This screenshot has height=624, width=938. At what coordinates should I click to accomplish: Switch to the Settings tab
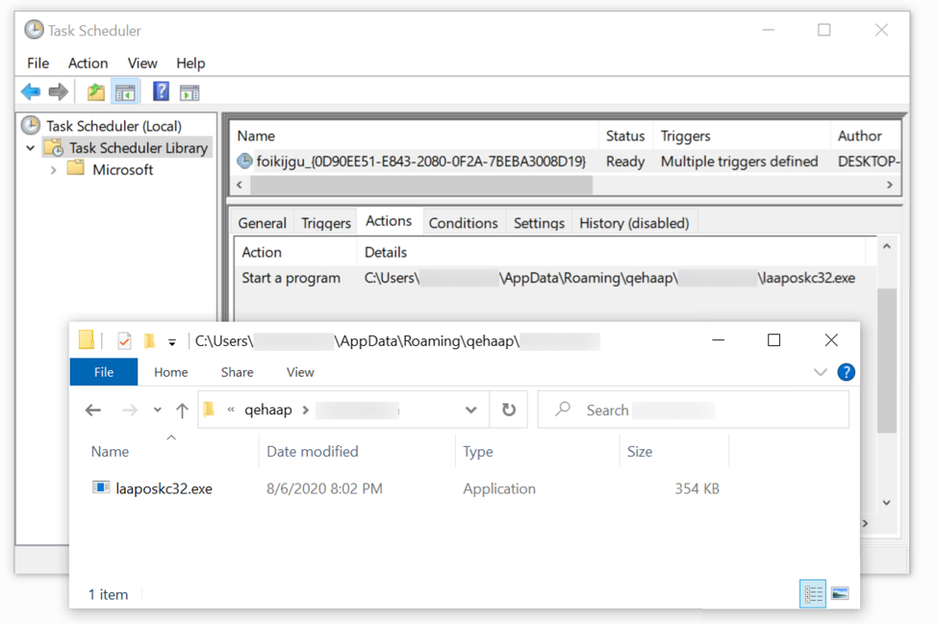[x=539, y=223]
